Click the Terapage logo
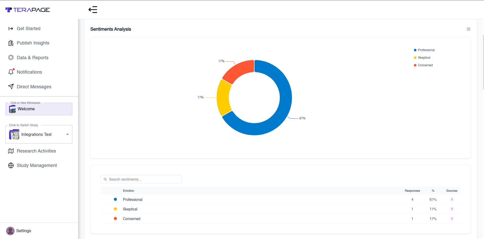The width and height of the screenshot is (484, 239). pyautogui.click(x=28, y=10)
